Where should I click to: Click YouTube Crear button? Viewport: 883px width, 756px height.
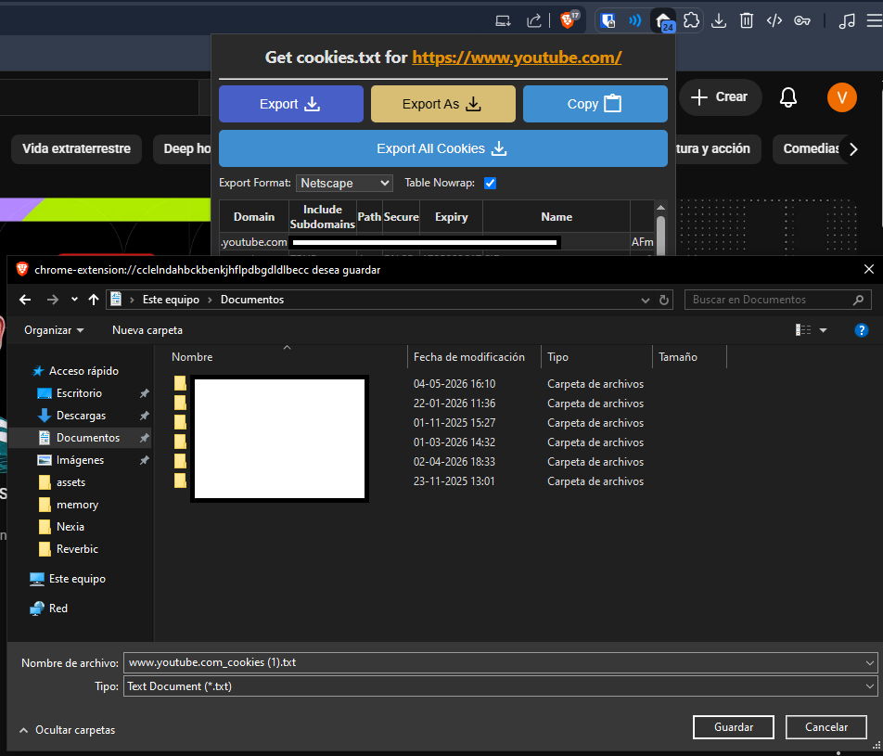click(720, 97)
